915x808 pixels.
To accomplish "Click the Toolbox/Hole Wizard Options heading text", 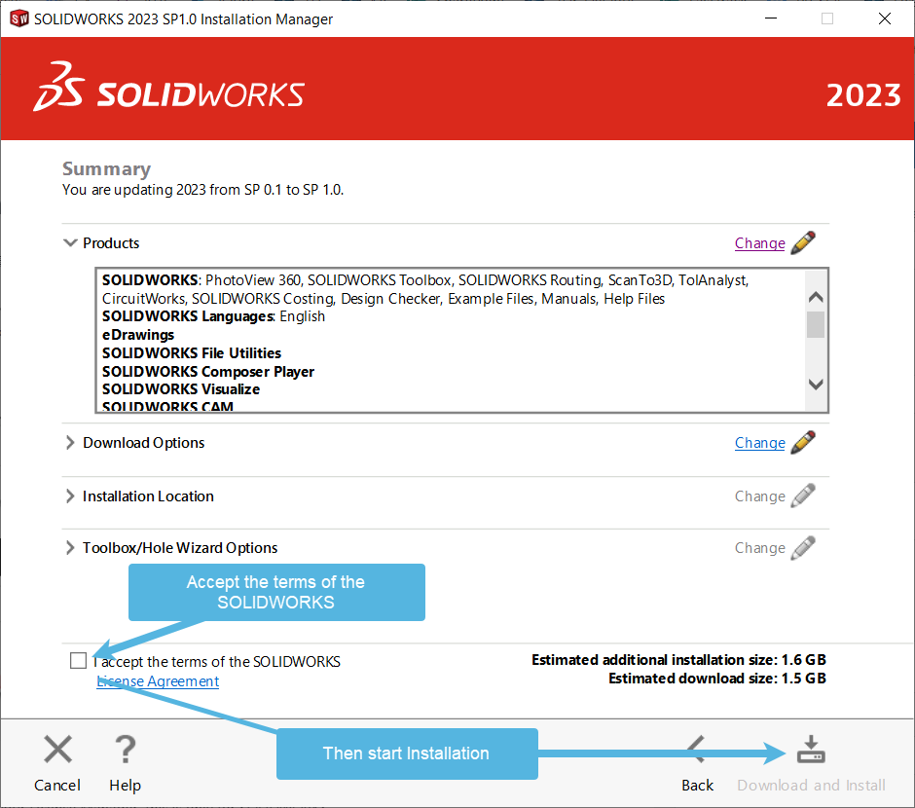I will pyautogui.click(x=180, y=548).
